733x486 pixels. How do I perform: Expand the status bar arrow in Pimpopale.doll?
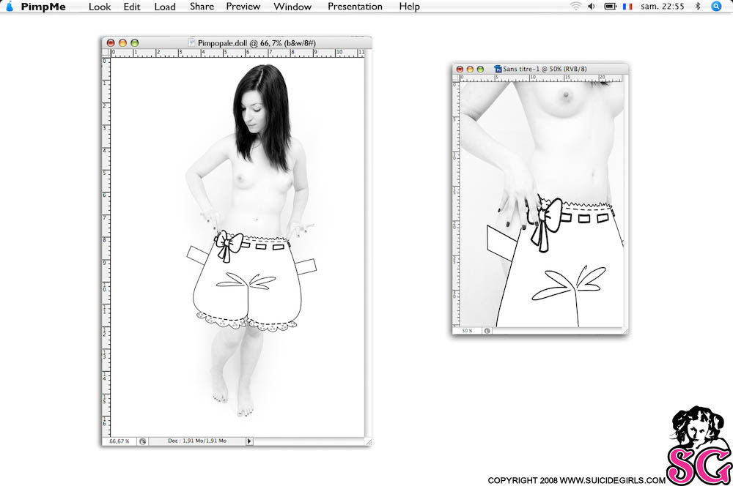(249, 441)
